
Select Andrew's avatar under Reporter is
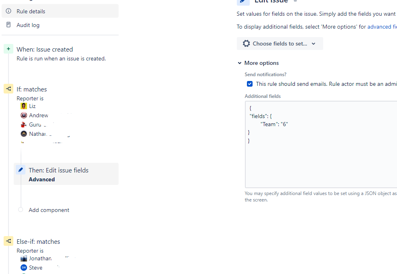point(23,115)
